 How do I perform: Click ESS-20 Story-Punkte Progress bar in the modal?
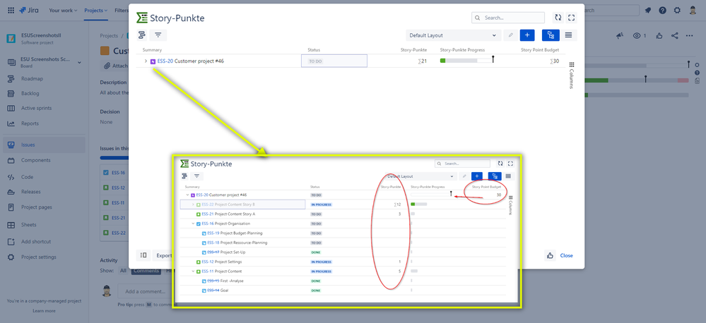pyautogui.click(x=466, y=61)
